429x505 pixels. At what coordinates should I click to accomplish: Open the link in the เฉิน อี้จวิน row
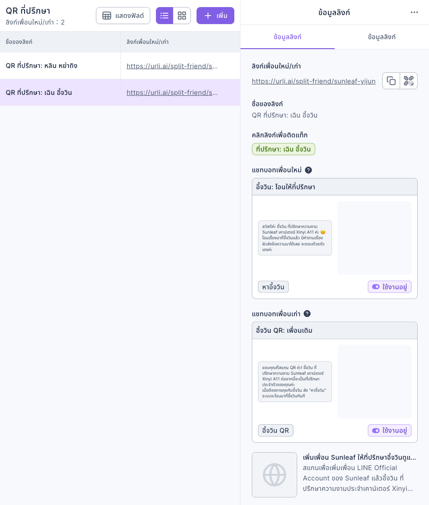pos(172,93)
